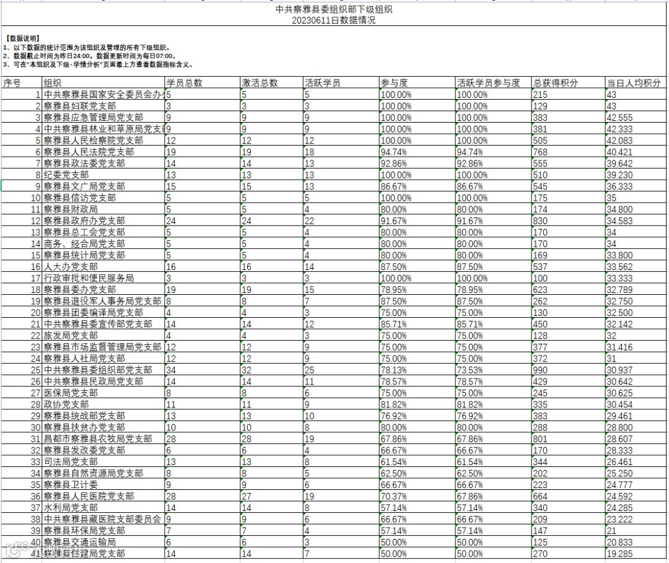The width and height of the screenshot is (669, 563).
Task: Click cell 中共察雅县委宣传部党支部
Action: click(x=103, y=324)
